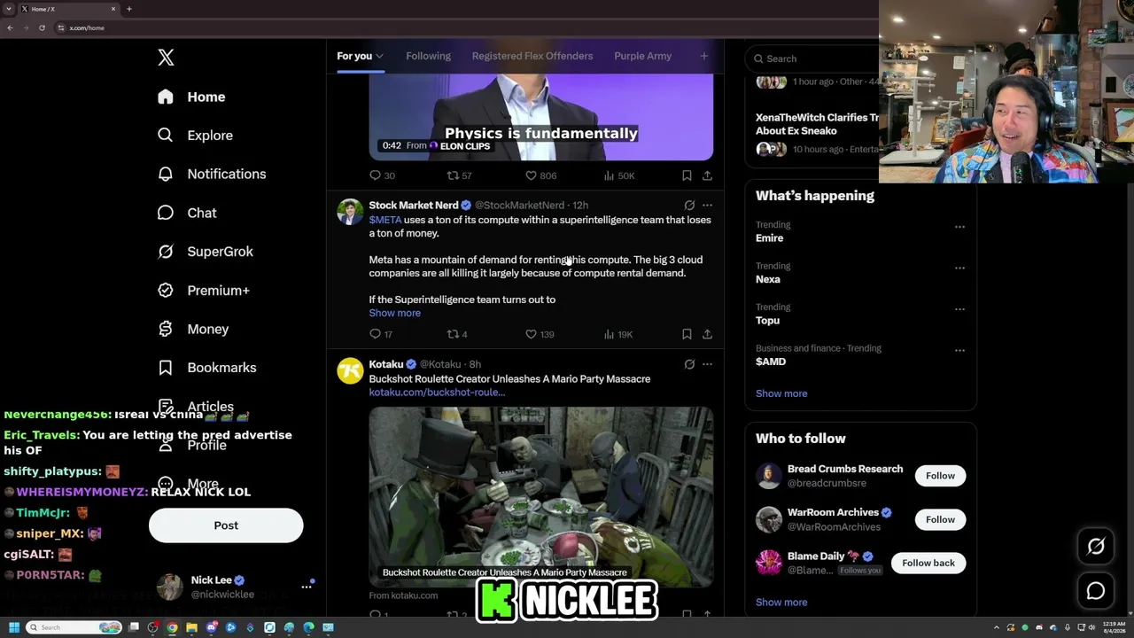Open the Chat section
The width and height of the screenshot is (1134, 638).
(186, 213)
